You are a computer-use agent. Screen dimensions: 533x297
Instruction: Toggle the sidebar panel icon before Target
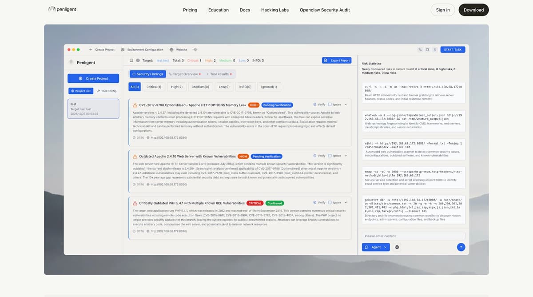pos(131,60)
